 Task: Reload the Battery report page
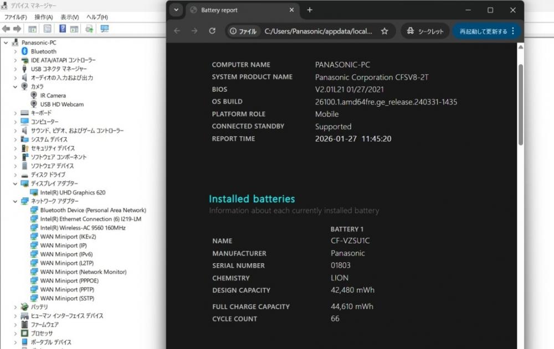(212, 31)
